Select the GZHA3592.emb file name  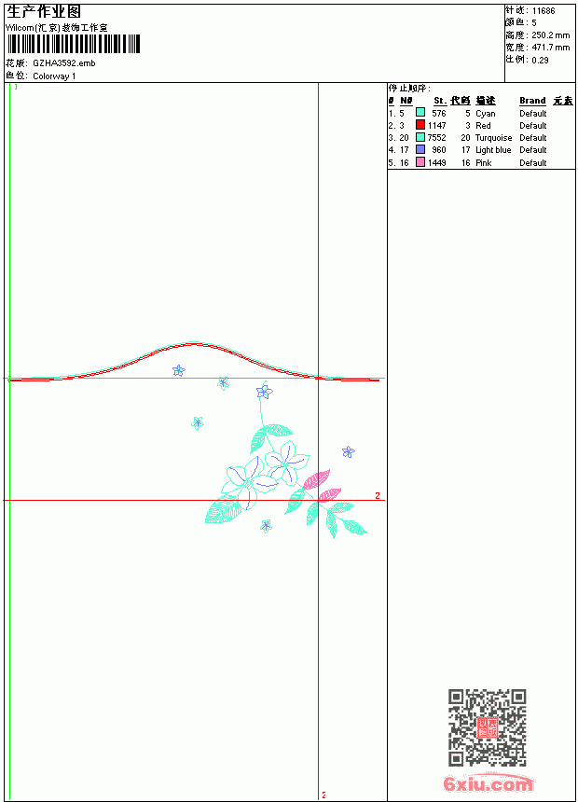(x=64, y=62)
